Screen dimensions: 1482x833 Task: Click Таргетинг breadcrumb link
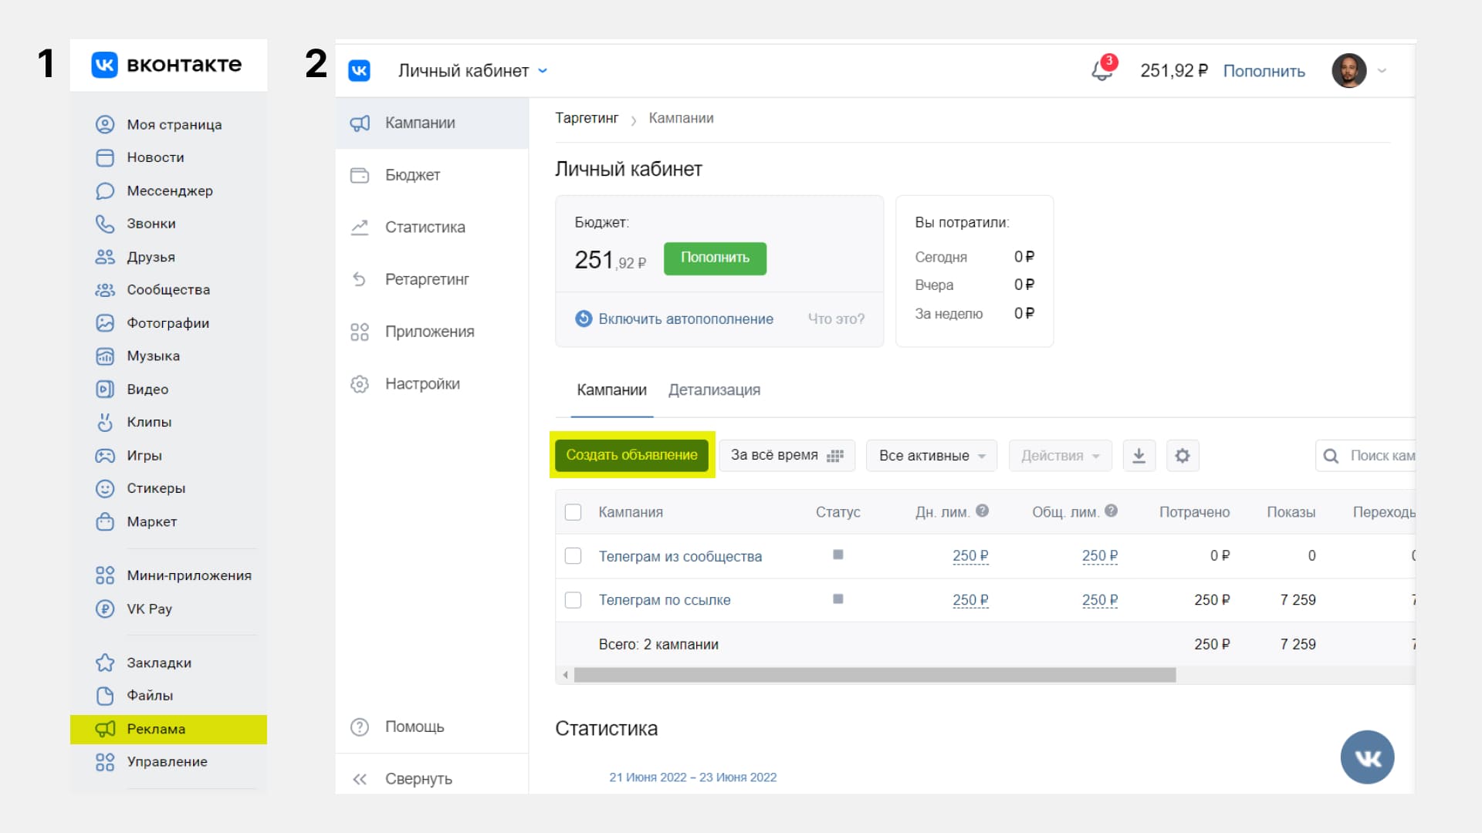coord(587,118)
